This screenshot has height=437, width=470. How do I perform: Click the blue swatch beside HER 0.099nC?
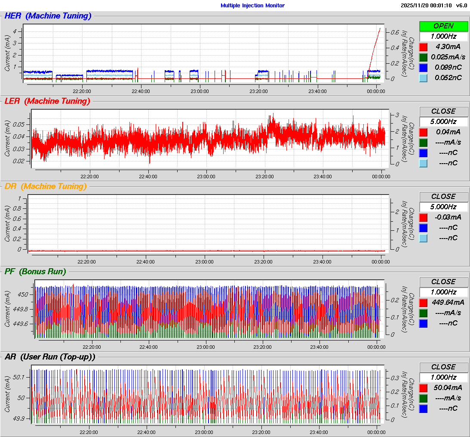click(424, 67)
